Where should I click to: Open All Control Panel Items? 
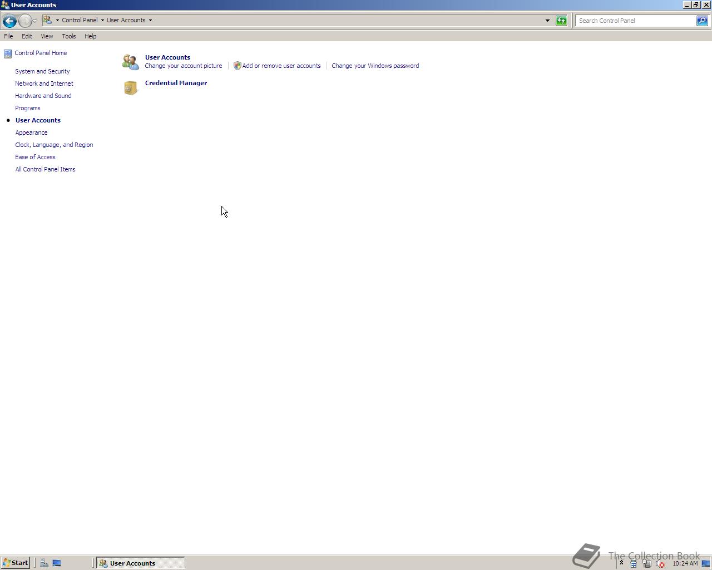[x=45, y=169]
